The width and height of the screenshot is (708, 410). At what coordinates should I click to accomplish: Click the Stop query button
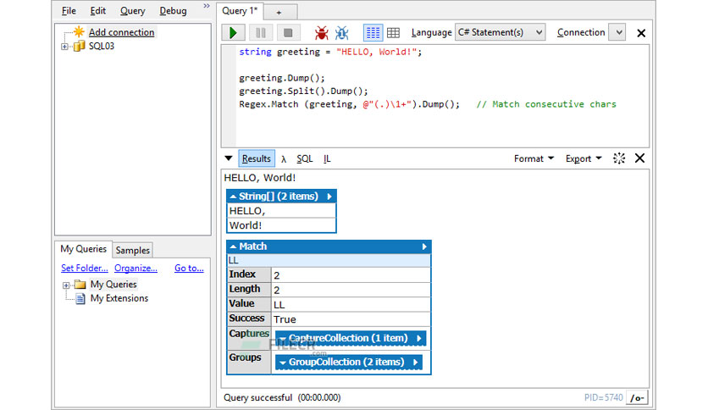click(288, 33)
